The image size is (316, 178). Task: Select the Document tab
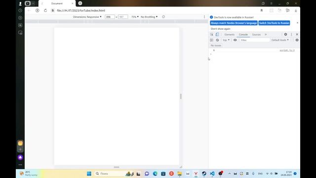click(57, 3)
